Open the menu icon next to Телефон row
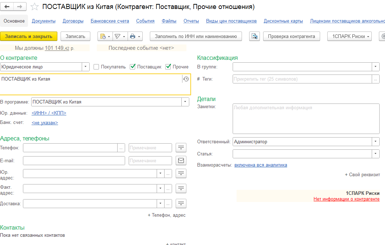 click(x=181, y=148)
